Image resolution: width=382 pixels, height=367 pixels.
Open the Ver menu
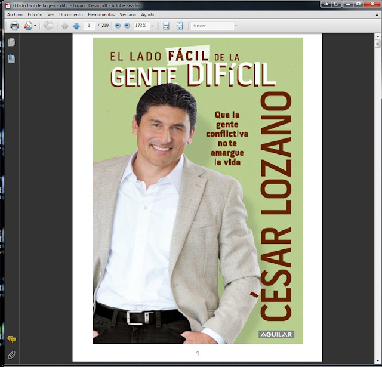51,14
